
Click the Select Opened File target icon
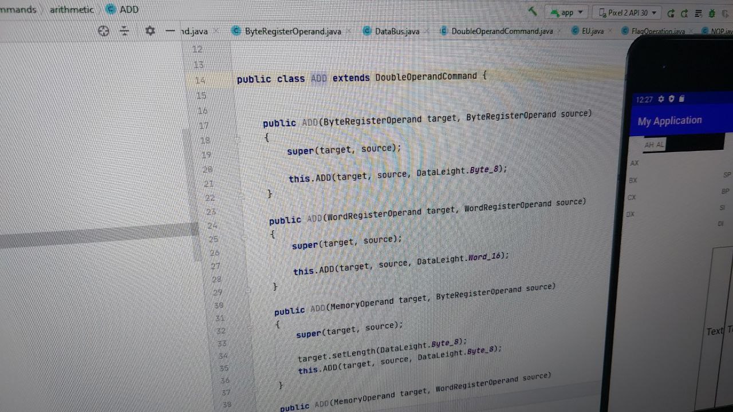(x=104, y=31)
